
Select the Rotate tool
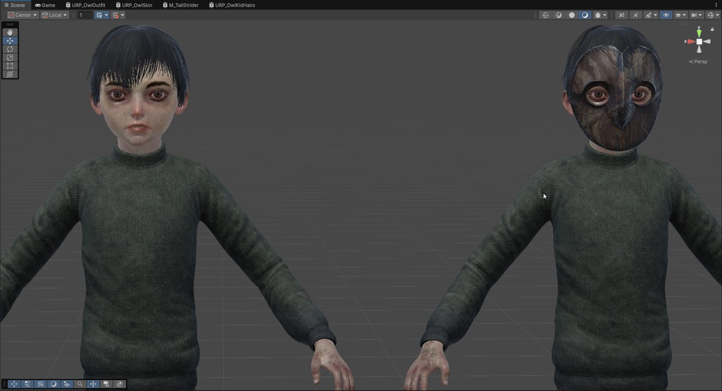[10, 49]
